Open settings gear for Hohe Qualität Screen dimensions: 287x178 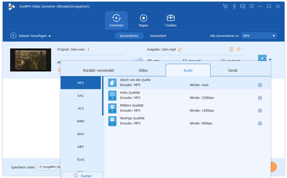point(260,98)
